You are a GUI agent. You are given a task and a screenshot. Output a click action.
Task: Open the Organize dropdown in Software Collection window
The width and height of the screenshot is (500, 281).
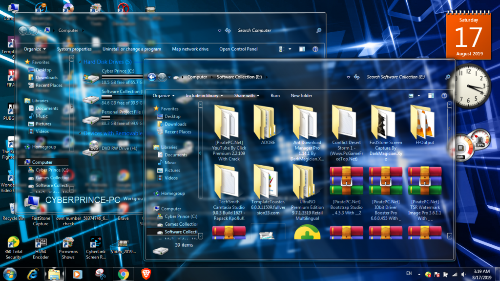164,95
